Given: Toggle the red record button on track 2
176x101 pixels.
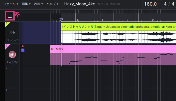Looking at the screenshot, I should click(x=23, y=46).
